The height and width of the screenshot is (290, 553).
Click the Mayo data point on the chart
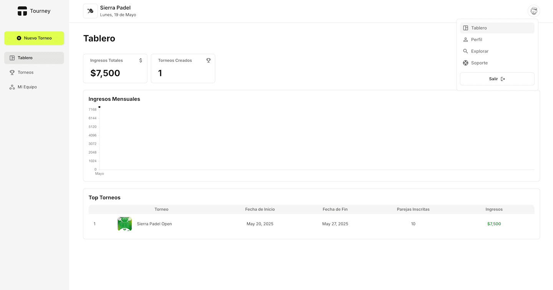[x=99, y=107]
